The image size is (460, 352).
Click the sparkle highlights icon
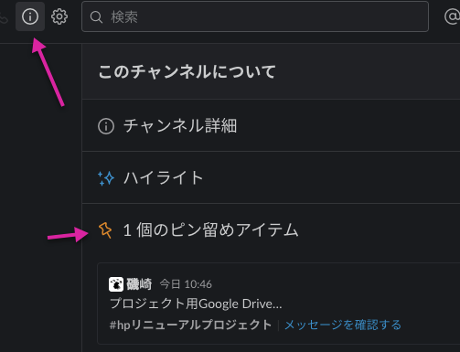click(106, 178)
